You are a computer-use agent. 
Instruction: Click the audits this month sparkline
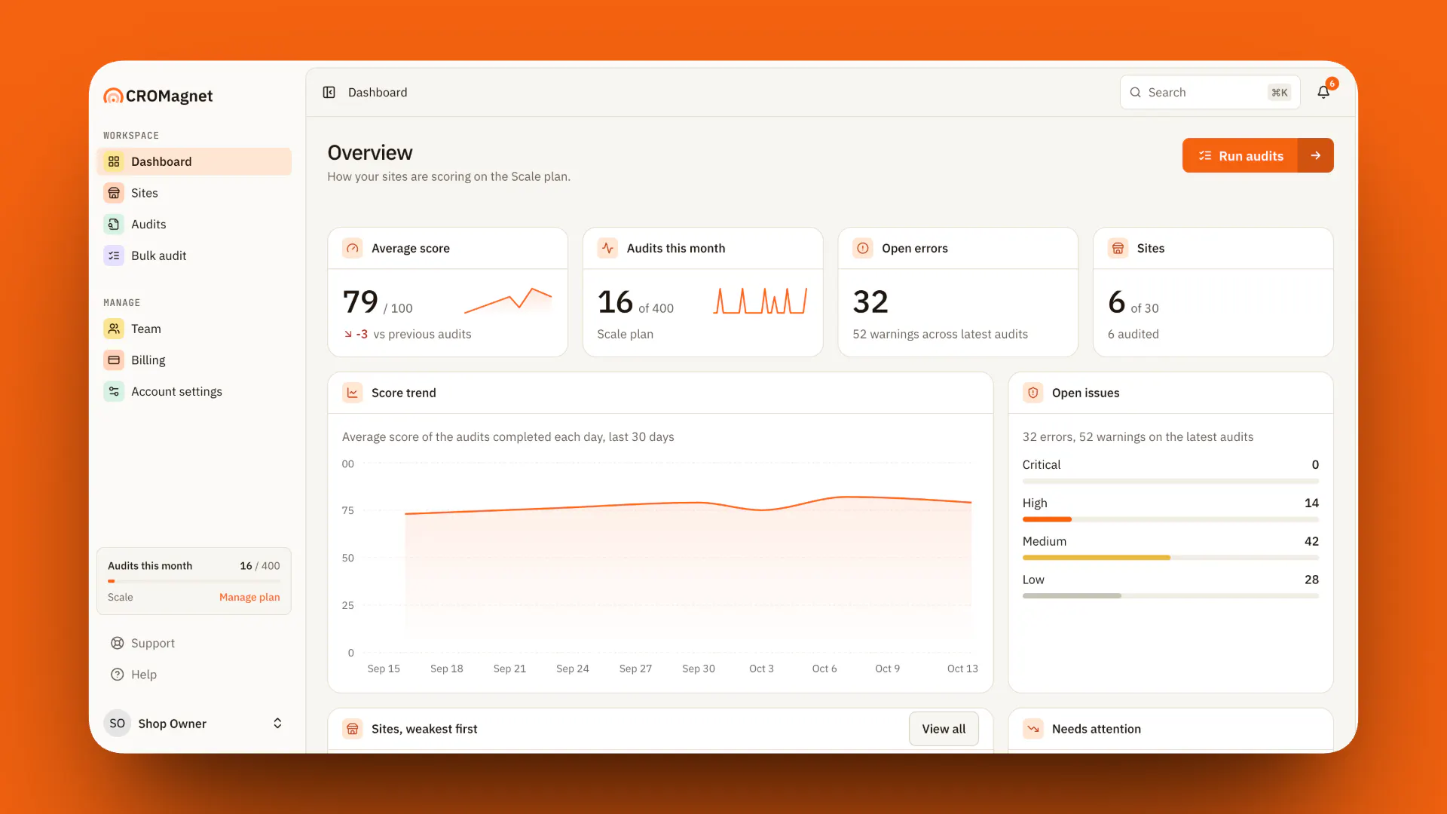pyautogui.click(x=760, y=300)
